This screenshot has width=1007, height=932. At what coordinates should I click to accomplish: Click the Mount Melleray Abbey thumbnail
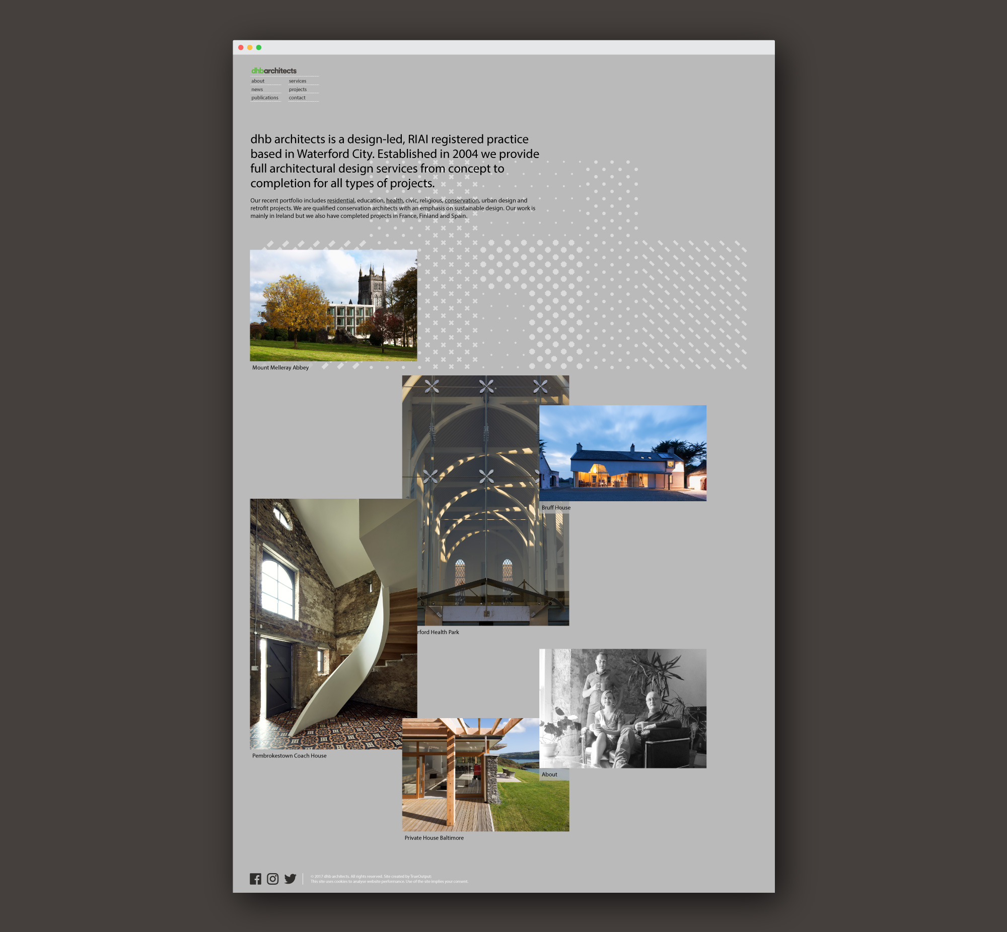(x=333, y=305)
